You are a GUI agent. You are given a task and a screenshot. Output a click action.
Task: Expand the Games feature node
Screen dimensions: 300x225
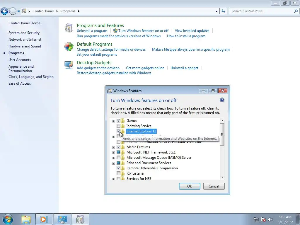pos(113,121)
